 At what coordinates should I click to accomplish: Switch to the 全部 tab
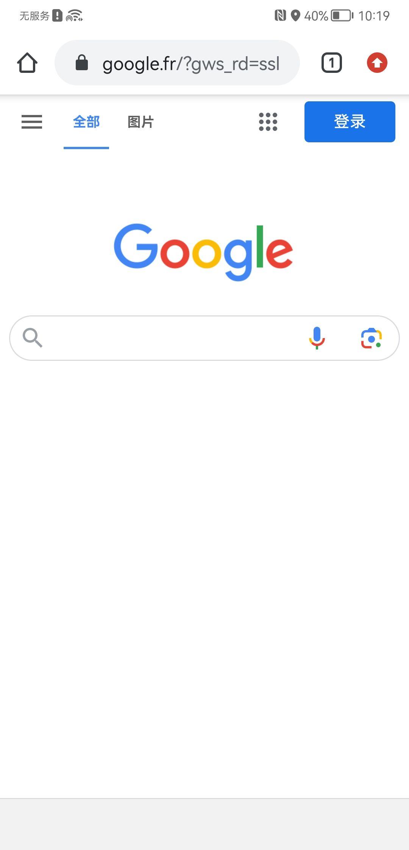click(86, 122)
